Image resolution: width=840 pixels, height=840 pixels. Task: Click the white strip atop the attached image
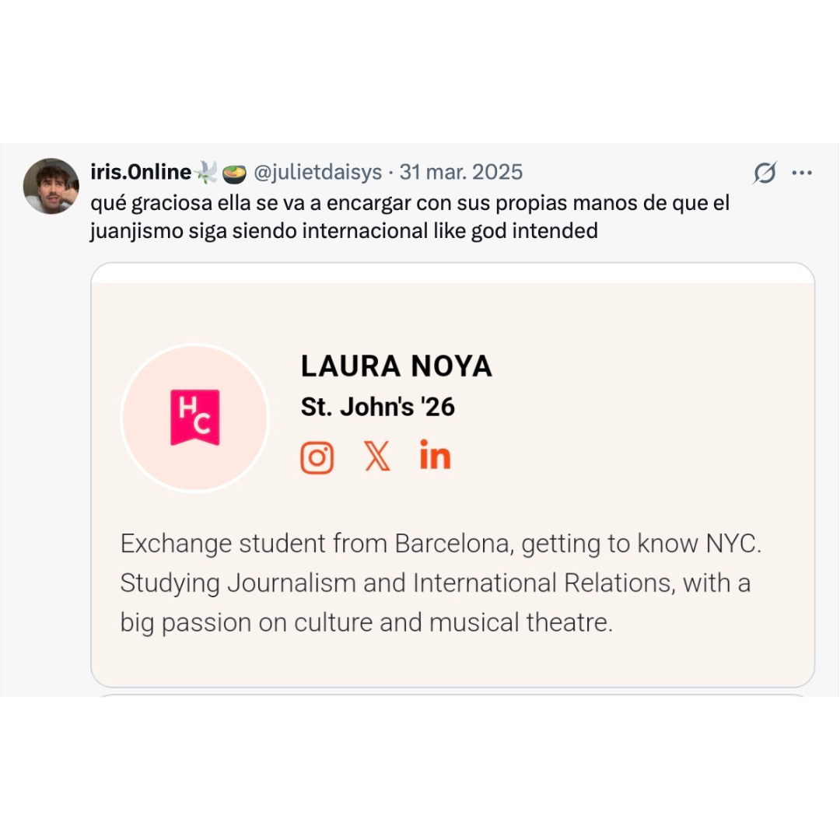click(453, 273)
